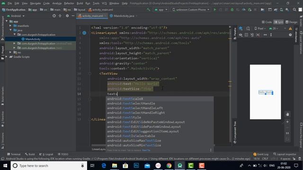Choose android:textScaleX completion suggestion
The height and width of the screenshot is (170, 303).
coord(160,99)
